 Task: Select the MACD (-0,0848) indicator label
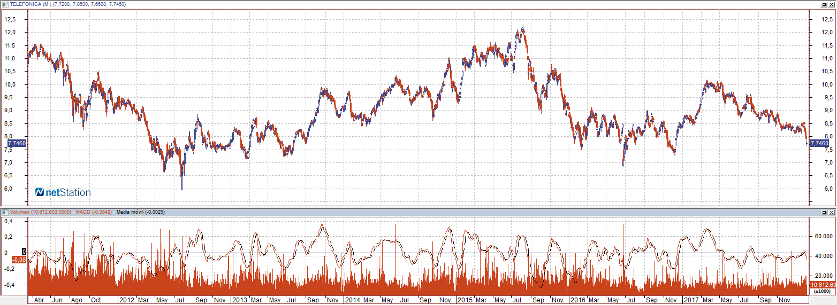click(94, 212)
